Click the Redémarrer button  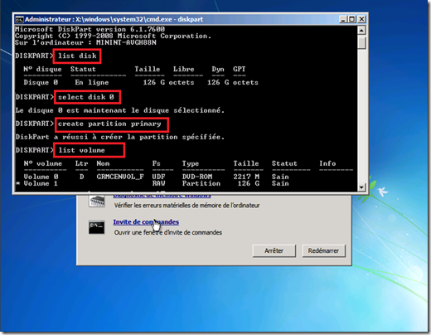point(323,250)
